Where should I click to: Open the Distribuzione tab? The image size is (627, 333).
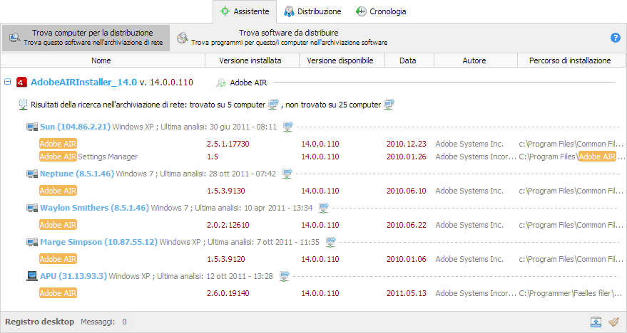click(312, 11)
